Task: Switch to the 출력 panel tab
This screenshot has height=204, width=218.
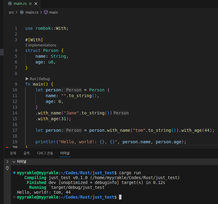Action: pyautogui.click(x=26, y=153)
